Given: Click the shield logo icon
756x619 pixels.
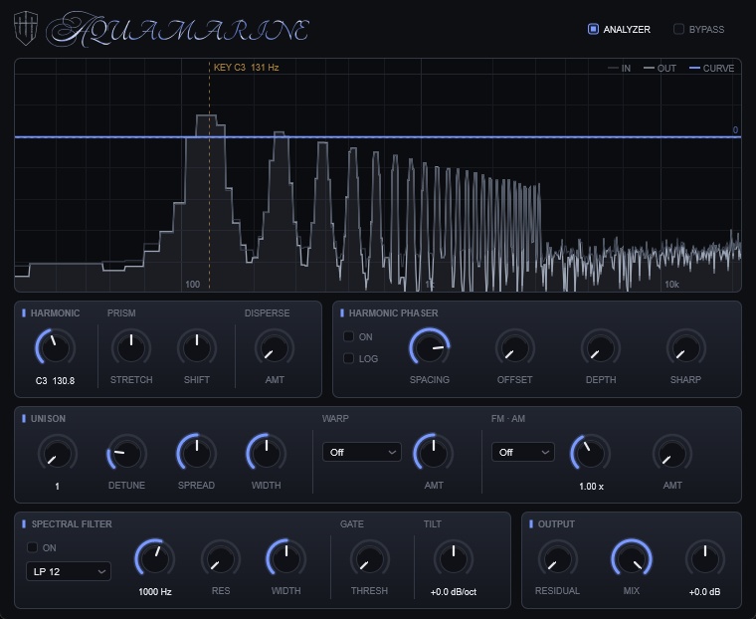Looking at the screenshot, I should (26, 29).
